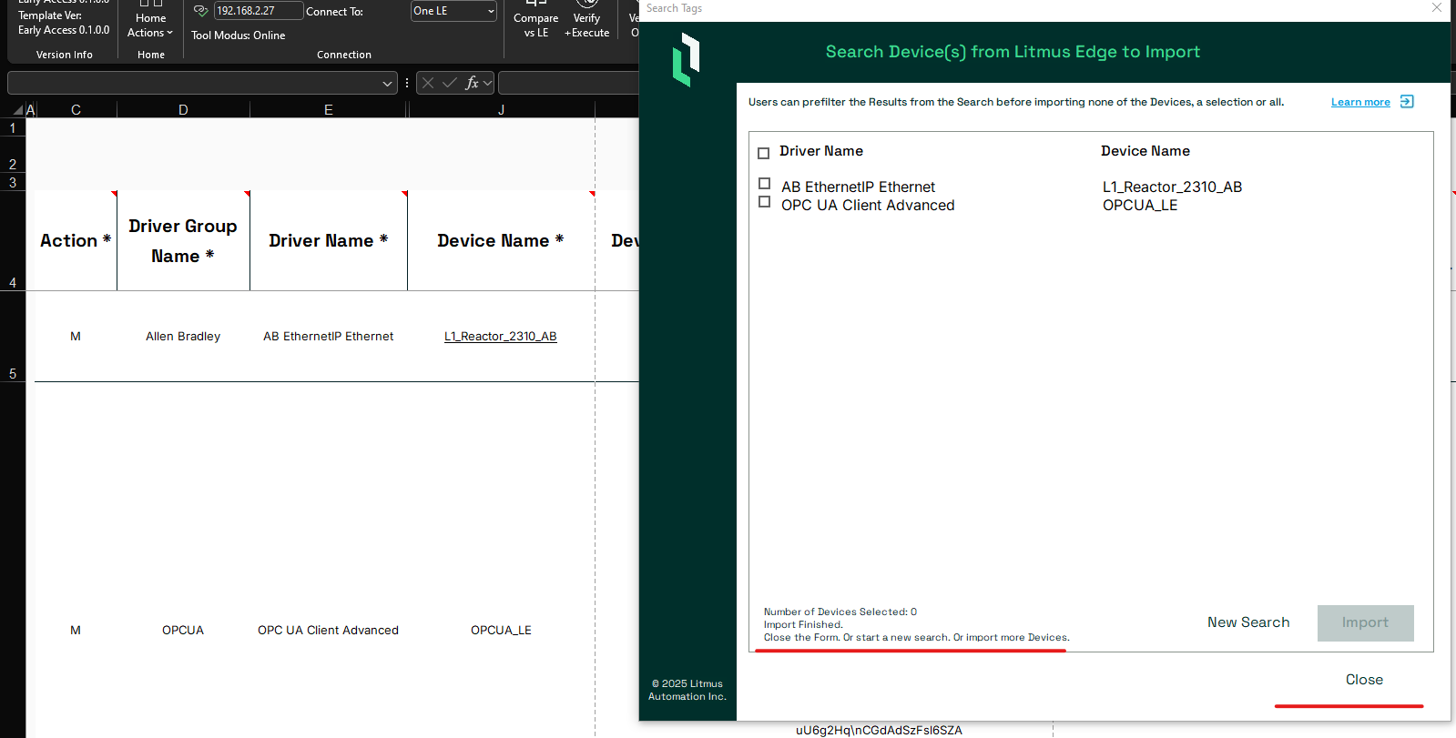The width and height of the screenshot is (1456, 738).
Task: Click the formula bar cancel X icon
Action: tap(428, 83)
